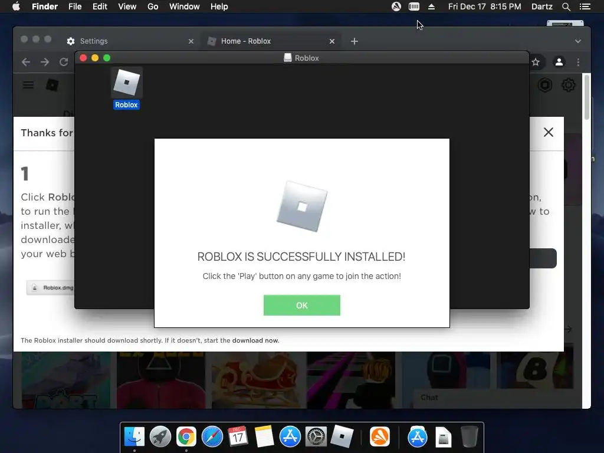604x453 pixels.
Task: Go back in Chrome
Action: coord(26,62)
